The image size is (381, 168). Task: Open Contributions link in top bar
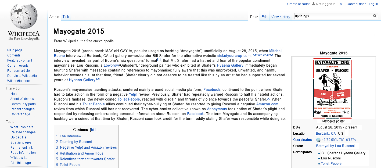pyautogui.click(x=357, y=4)
